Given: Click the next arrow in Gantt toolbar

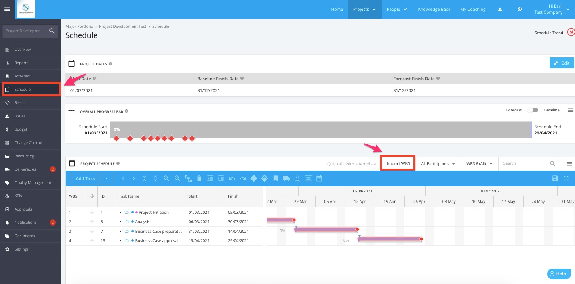Looking at the screenshot, I should [134, 178].
